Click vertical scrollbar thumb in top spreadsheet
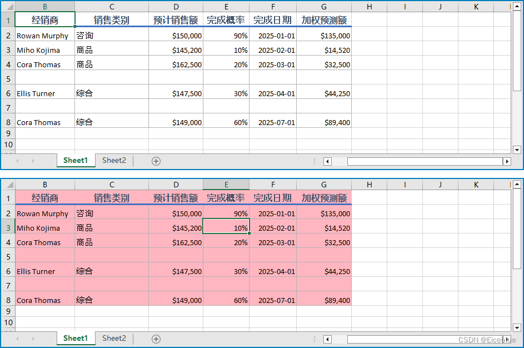Screen dimensions: 524x348 [517, 51]
